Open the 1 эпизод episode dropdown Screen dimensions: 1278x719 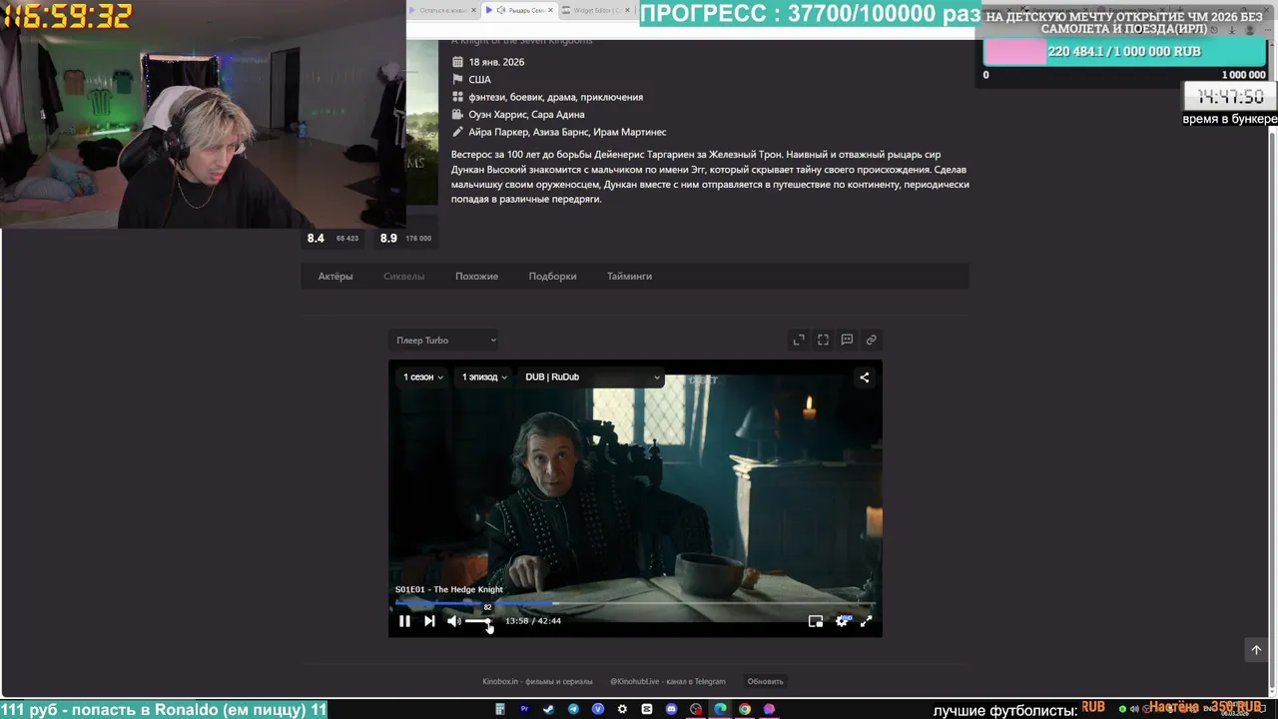485,377
